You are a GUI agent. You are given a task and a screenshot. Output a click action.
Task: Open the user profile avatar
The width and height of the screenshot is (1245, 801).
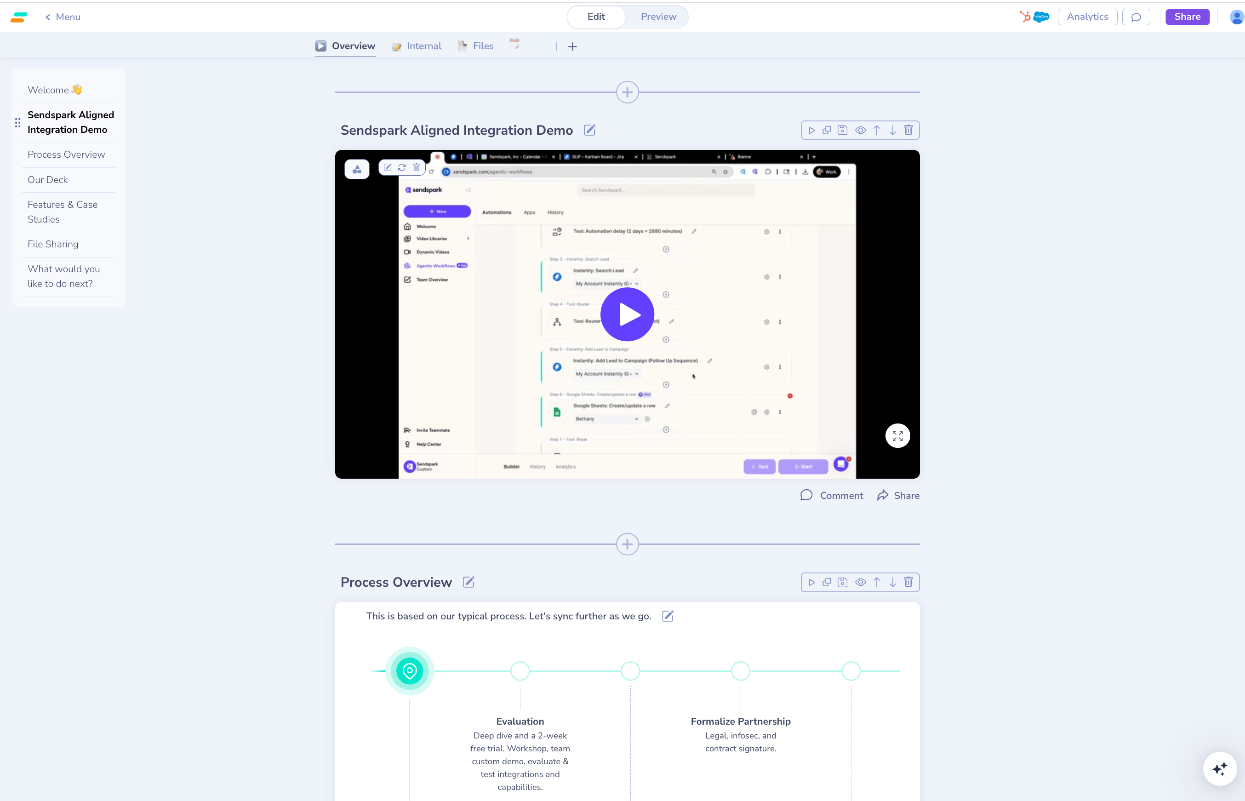(1237, 17)
